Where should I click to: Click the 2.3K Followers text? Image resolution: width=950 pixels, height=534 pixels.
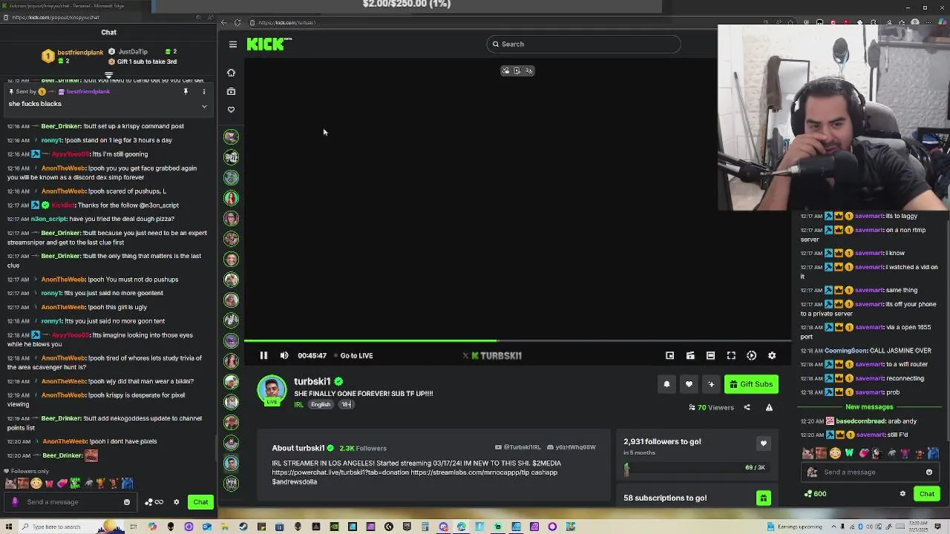(x=363, y=448)
